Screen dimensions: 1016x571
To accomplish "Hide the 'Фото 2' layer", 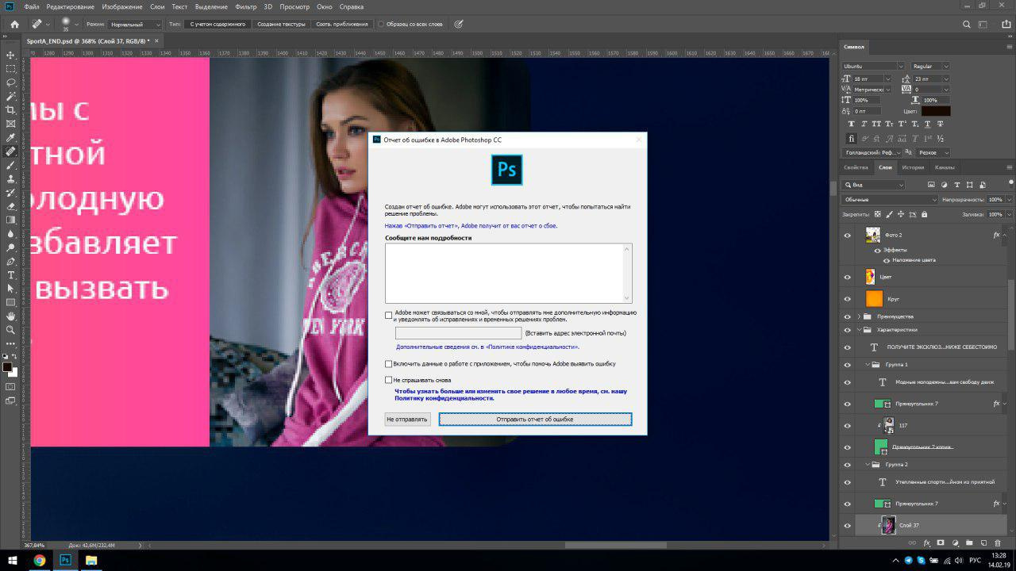I will [x=848, y=236].
